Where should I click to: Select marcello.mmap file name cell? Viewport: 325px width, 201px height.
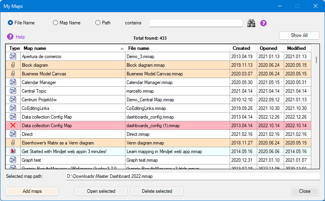pyautogui.click(x=178, y=91)
